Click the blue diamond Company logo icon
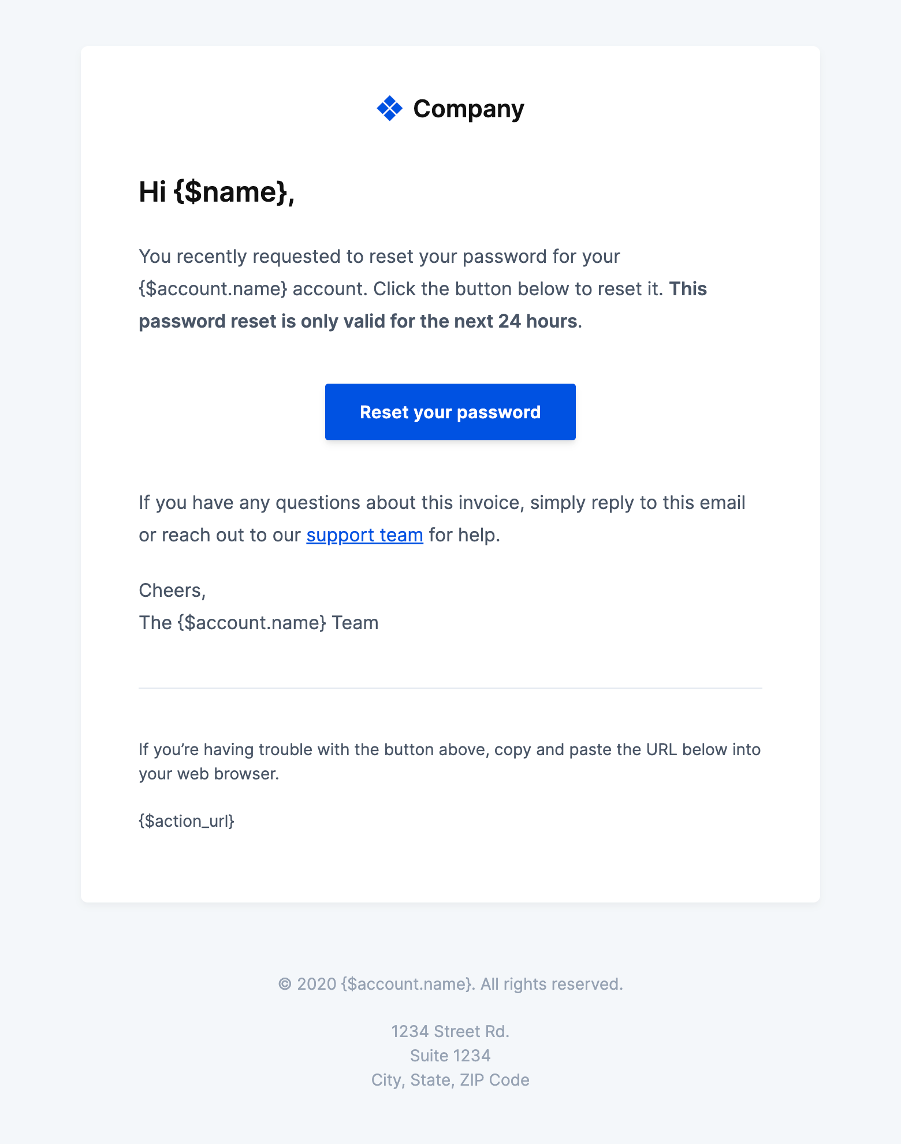The width and height of the screenshot is (901, 1144). (x=390, y=109)
